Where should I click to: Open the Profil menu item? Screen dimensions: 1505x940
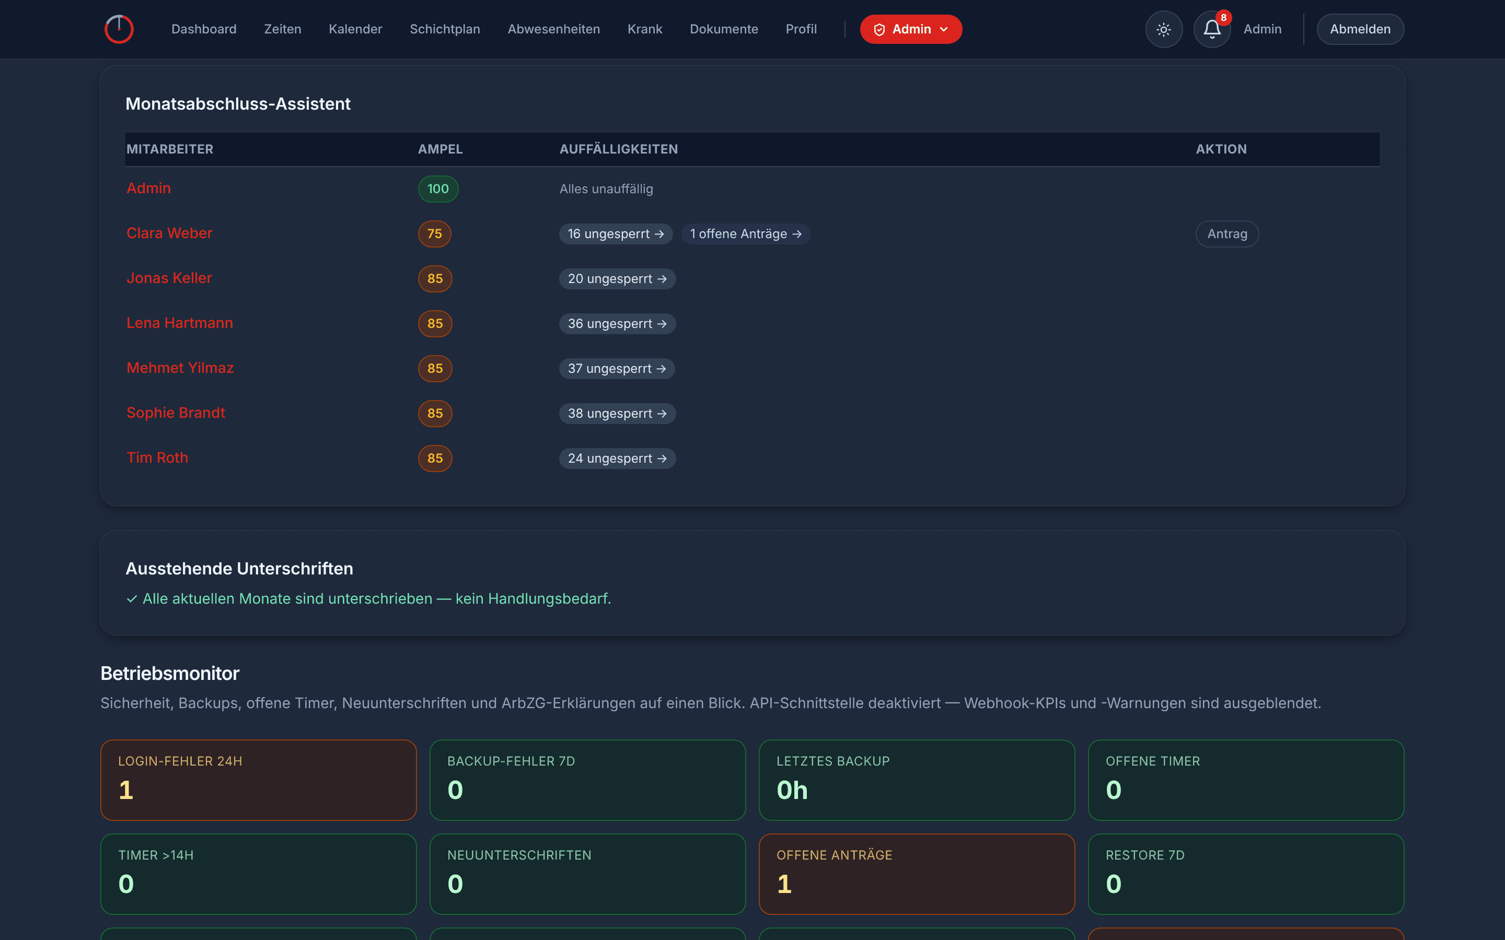tap(801, 29)
